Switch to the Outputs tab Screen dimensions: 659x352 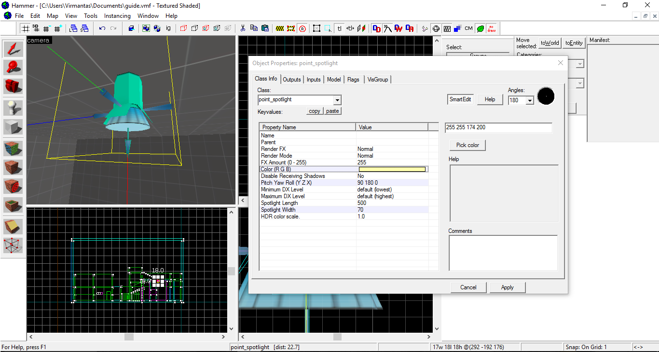click(292, 80)
